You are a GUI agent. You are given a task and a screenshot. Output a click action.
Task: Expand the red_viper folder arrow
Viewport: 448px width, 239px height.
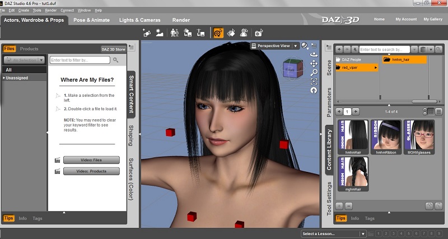coord(375,68)
